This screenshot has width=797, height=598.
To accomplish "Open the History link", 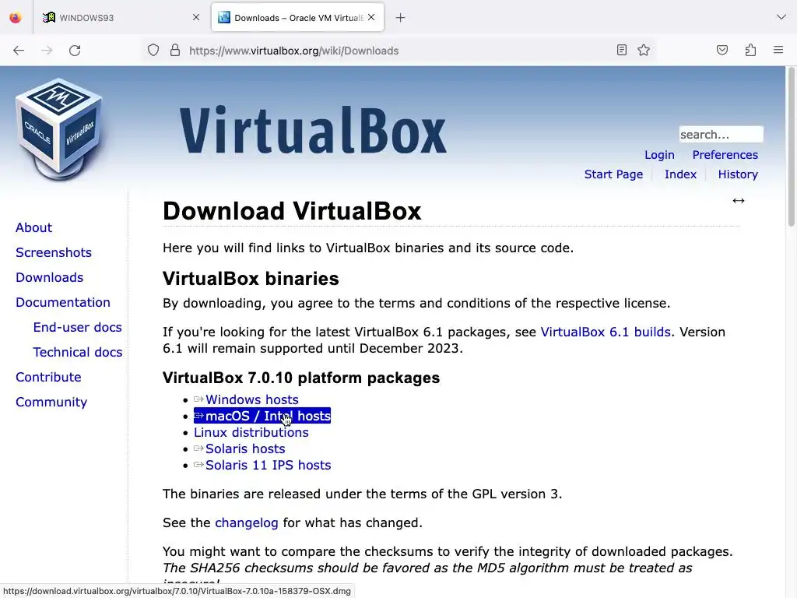I will (x=738, y=174).
